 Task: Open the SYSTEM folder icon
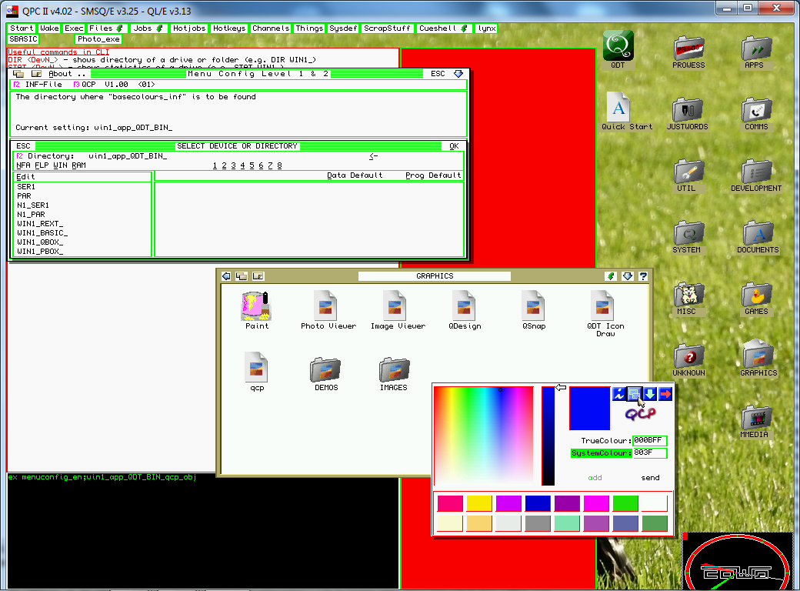coord(688,234)
